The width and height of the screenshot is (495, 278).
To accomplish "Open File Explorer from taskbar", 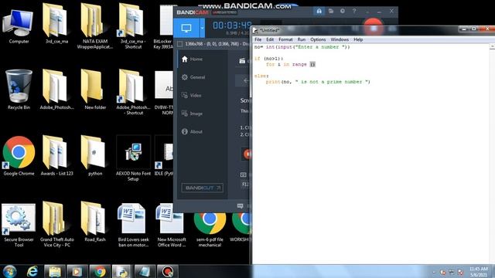I will tap(55, 271).
